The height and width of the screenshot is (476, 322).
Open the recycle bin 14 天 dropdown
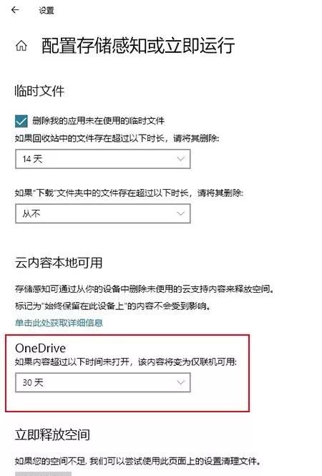pos(103,159)
